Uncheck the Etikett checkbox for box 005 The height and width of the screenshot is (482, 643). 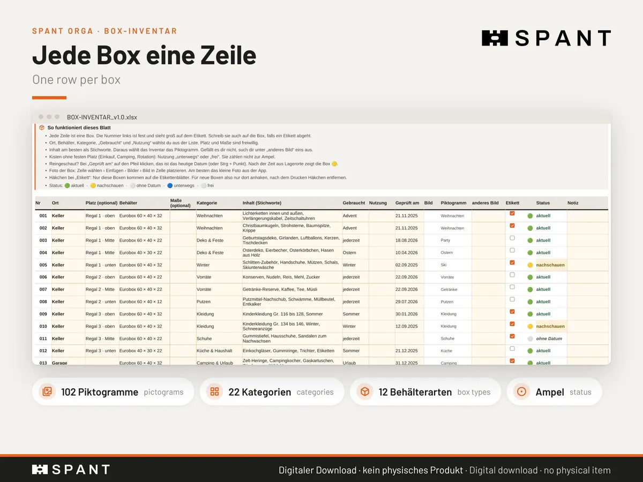pyautogui.click(x=512, y=262)
